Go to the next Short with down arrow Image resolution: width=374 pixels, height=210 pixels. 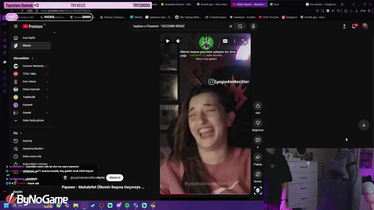pyautogui.click(x=364, y=125)
